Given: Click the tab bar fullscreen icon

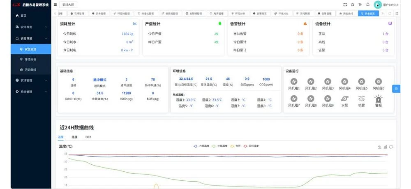Looking at the screenshot, I should (397, 14).
